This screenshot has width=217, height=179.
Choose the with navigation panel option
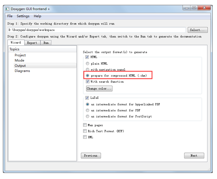[87, 69]
